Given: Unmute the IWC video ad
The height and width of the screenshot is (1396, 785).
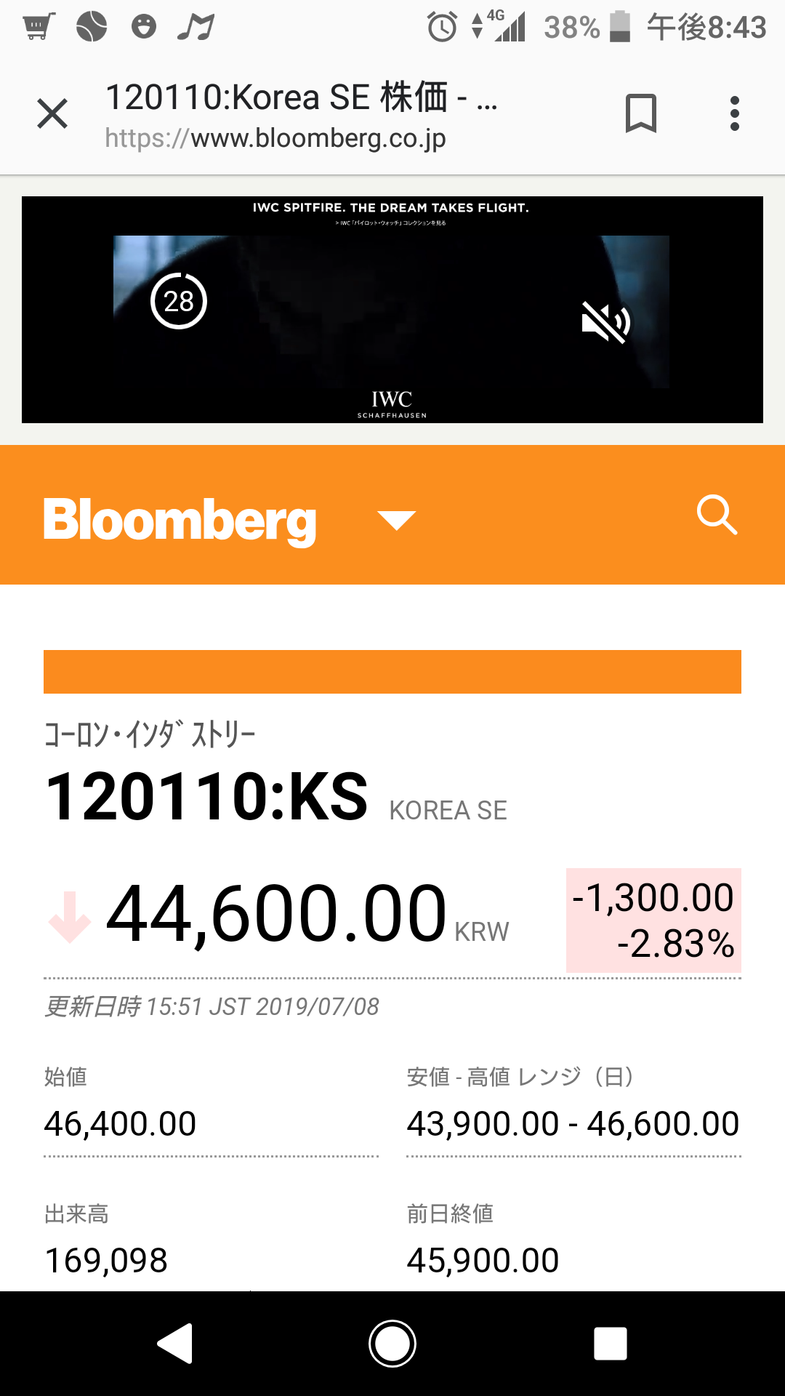Looking at the screenshot, I should [x=605, y=322].
